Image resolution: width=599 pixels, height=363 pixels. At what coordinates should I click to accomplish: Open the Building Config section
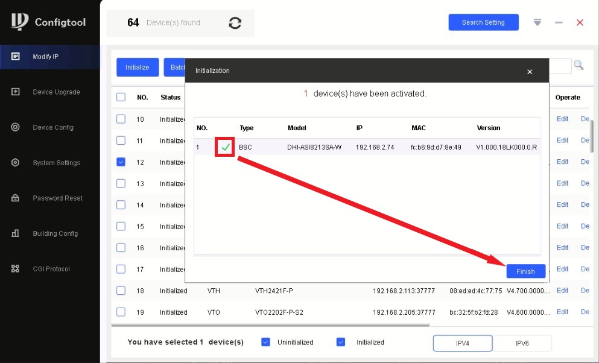(x=55, y=233)
